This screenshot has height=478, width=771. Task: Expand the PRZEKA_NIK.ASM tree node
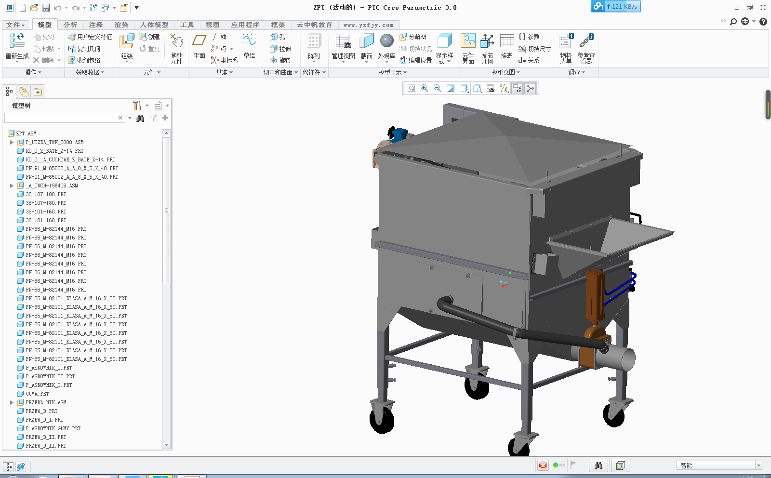12,402
